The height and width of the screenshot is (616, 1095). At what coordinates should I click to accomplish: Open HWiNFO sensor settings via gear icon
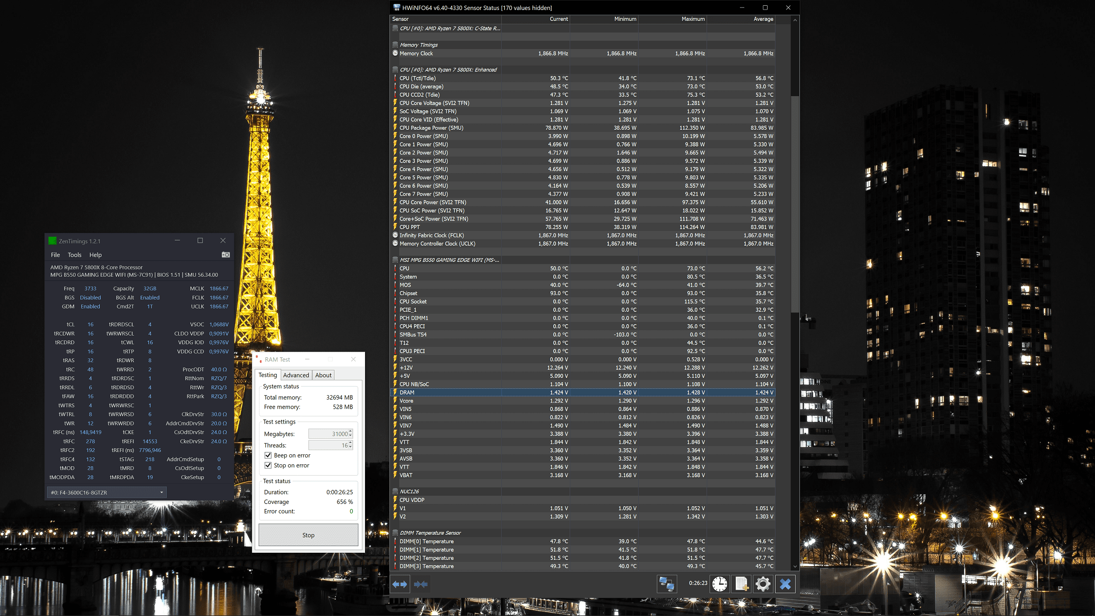[x=763, y=584]
